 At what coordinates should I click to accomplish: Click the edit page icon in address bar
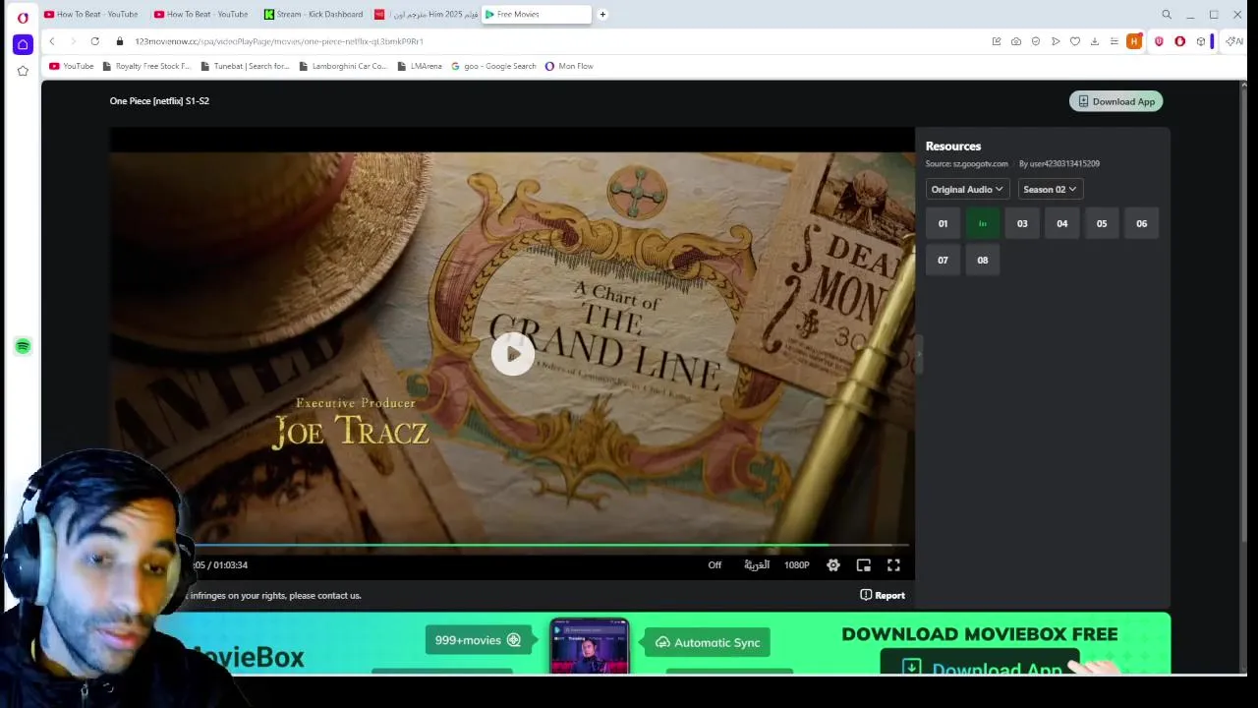(997, 41)
